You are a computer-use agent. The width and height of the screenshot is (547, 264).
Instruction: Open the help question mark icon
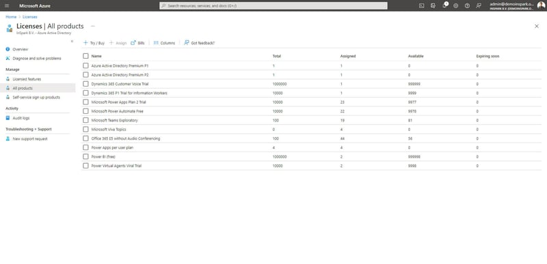point(467,5)
